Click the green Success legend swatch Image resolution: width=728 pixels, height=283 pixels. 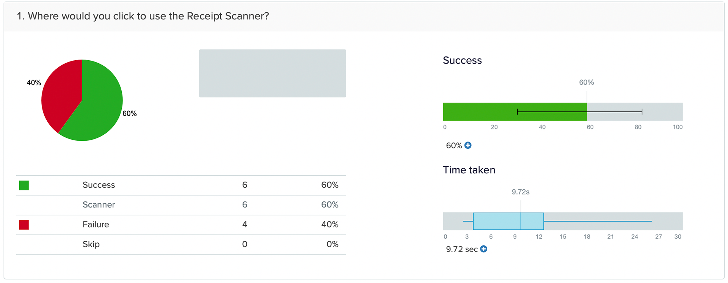pyautogui.click(x=24, y=185)
